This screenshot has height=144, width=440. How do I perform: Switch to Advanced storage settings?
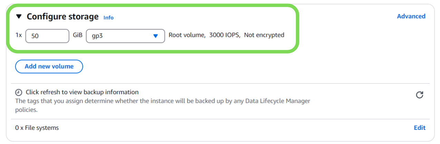(x=411, y=16)
